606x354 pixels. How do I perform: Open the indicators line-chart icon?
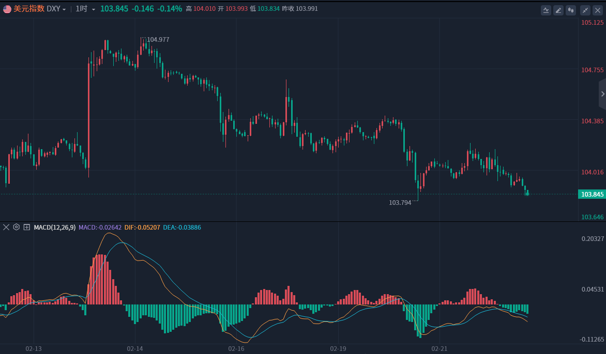click(x=546, y=10)
